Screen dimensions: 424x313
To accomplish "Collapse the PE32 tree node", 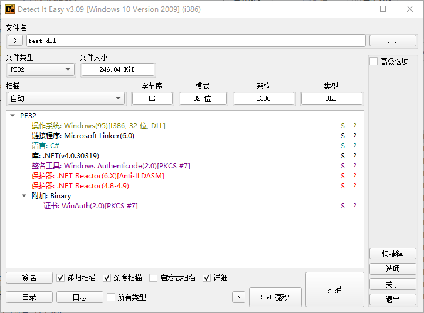I will [x=12, y=116].
